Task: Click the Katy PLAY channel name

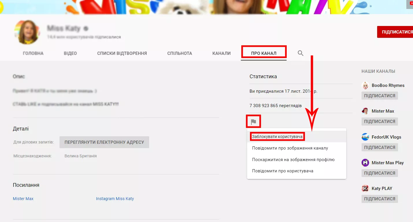Action: pyautogui.click(x=382, y=189)
